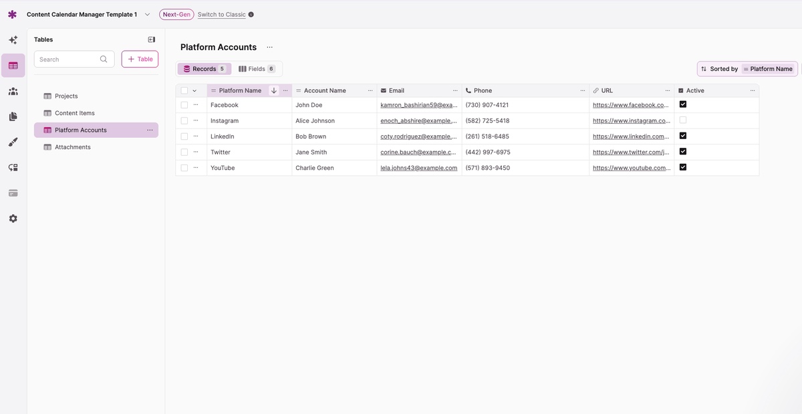Open the YouTube URL link
The width and height of the screenshot is (802, 414).
point(631,168)
